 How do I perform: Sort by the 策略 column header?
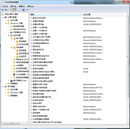[56, 14]
